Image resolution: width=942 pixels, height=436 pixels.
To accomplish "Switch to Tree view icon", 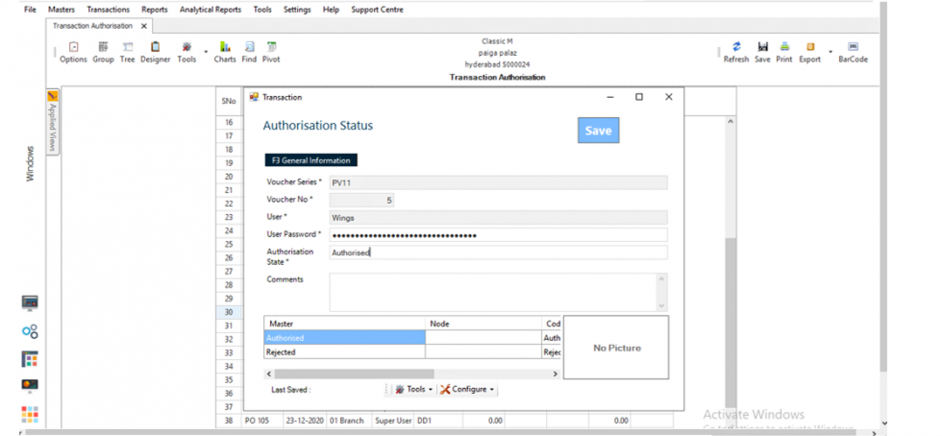I will pos(127,52).
